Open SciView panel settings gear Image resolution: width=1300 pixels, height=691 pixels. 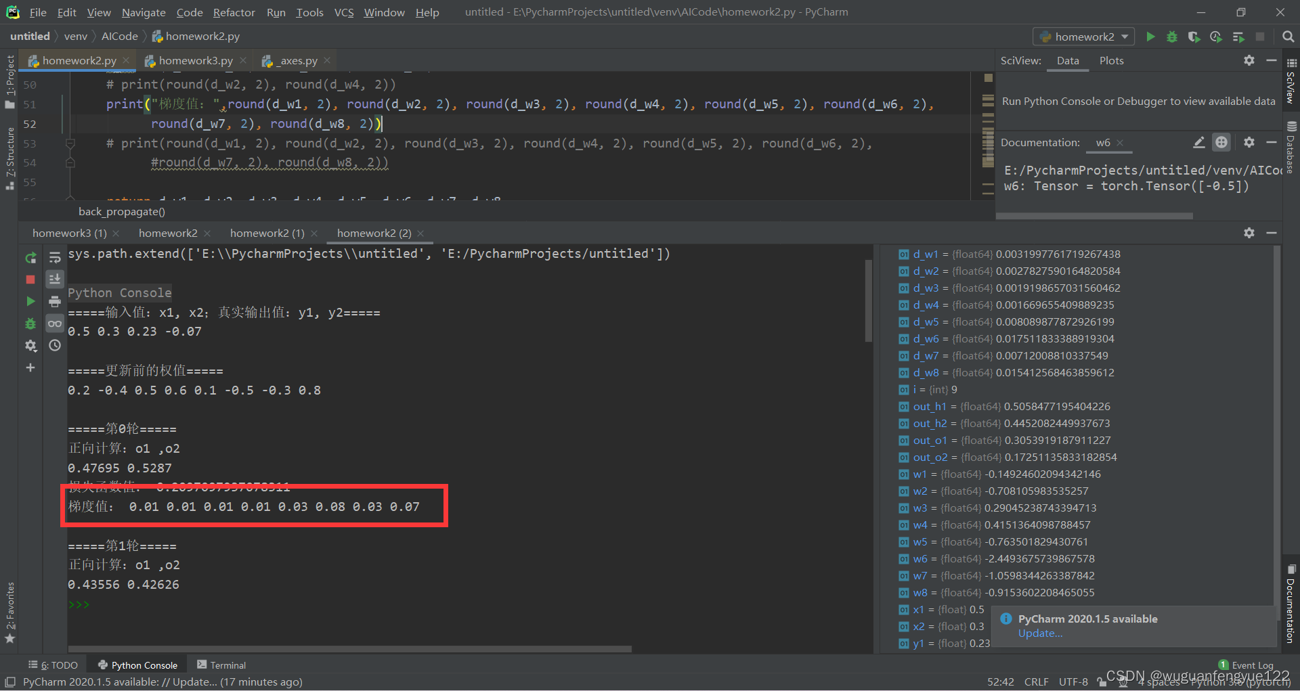pyautogui.click(x=1249, y=60)
